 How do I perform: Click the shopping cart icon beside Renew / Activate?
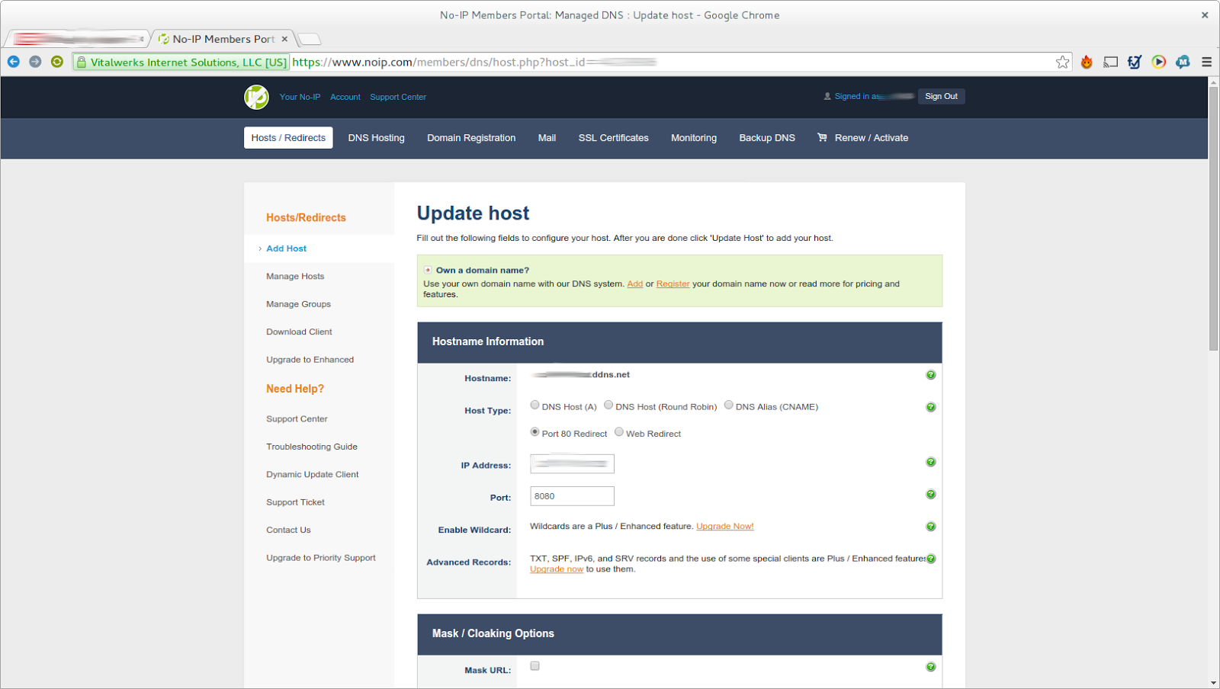point(822,138)
